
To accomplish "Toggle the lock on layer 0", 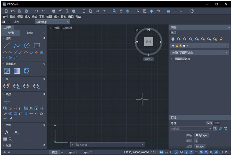I will click(177, 46).
